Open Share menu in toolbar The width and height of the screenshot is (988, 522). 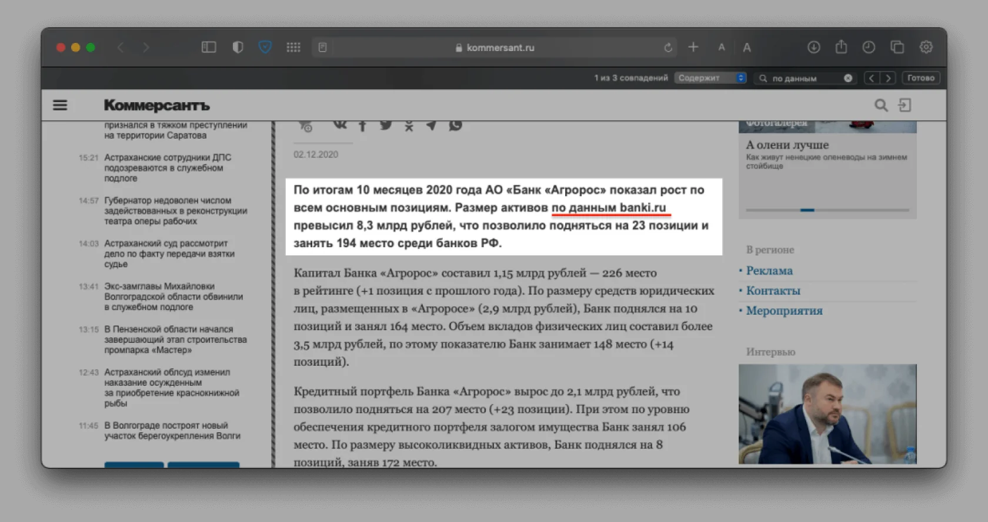[x=841, y=47]
